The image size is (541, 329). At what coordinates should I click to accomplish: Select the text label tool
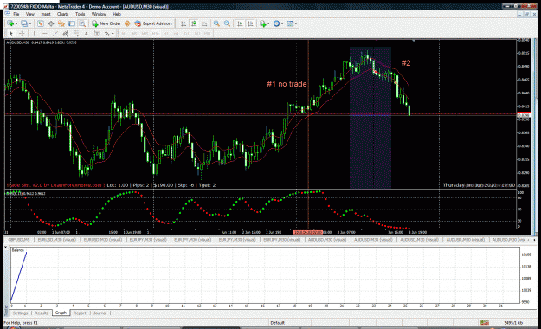(87, 34)
